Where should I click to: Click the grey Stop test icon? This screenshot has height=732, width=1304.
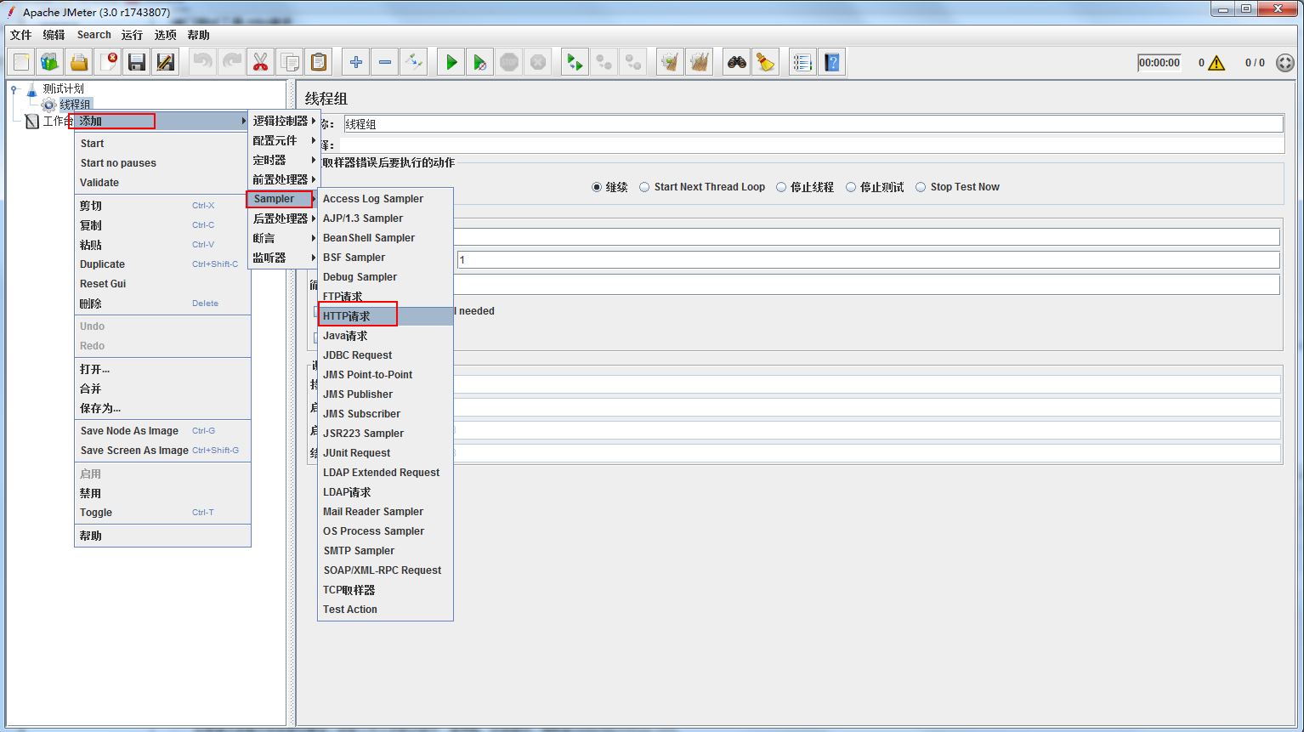pos(509,62)
